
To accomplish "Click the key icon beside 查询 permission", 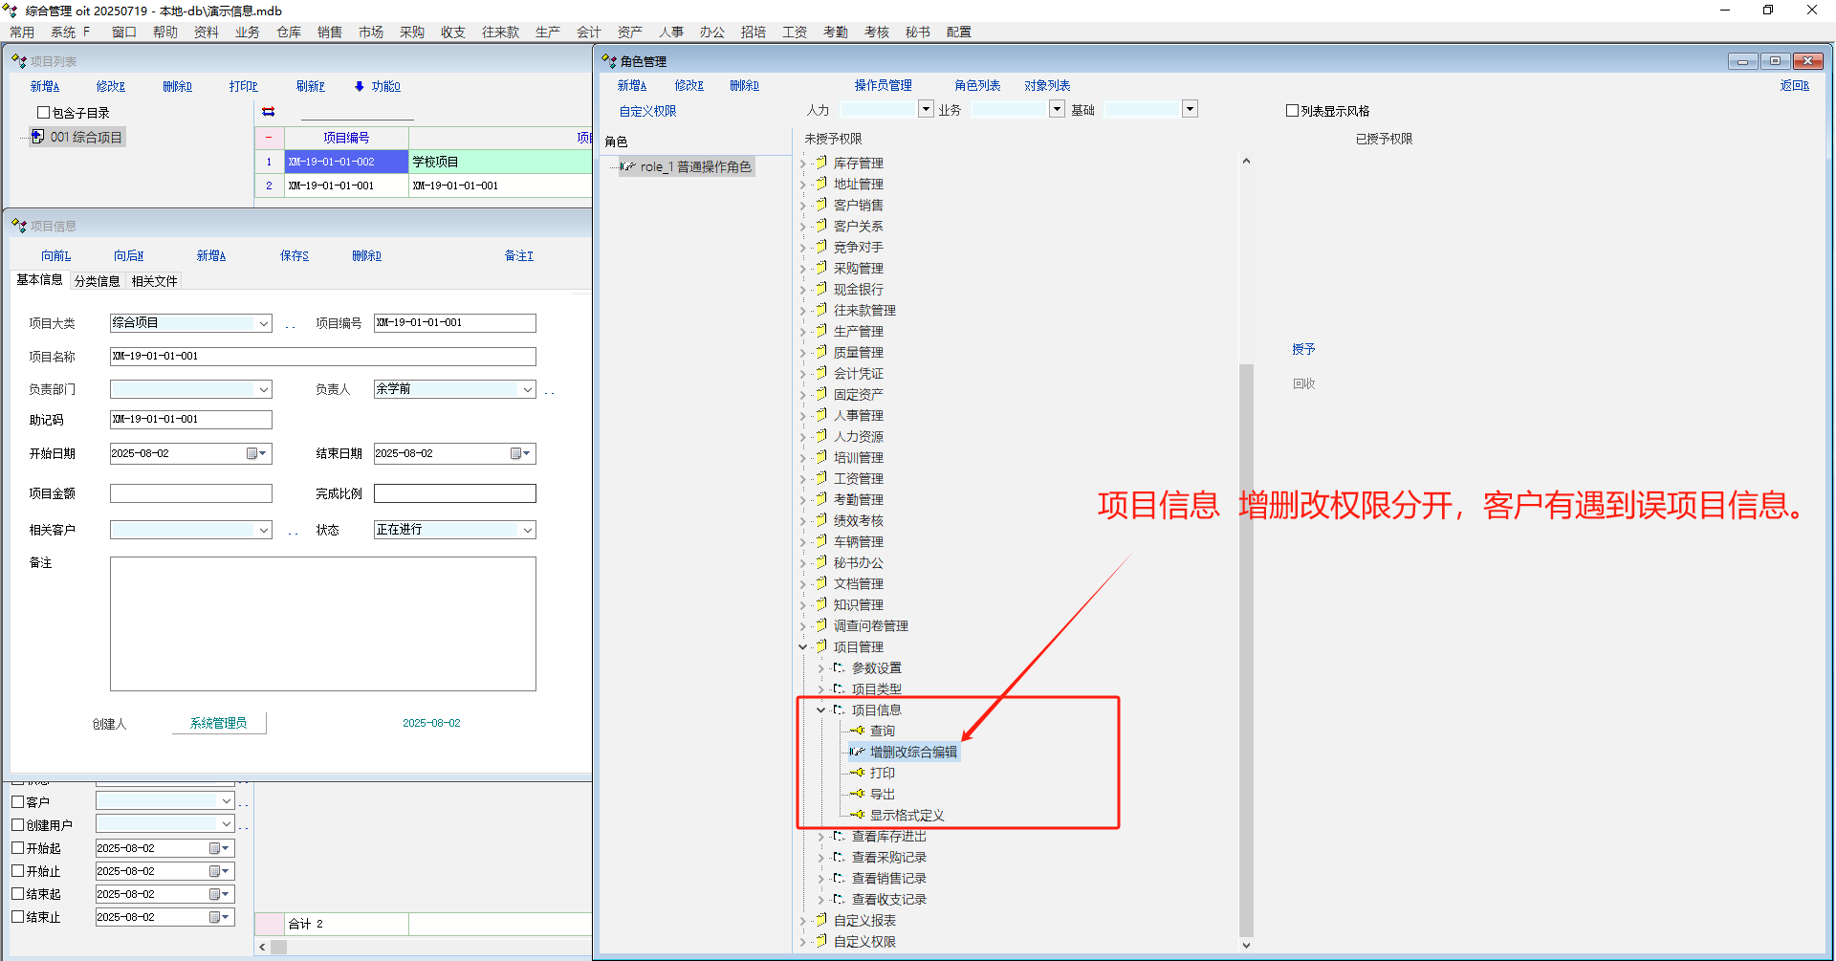I will pyautogui.click(x=857, y=731).
